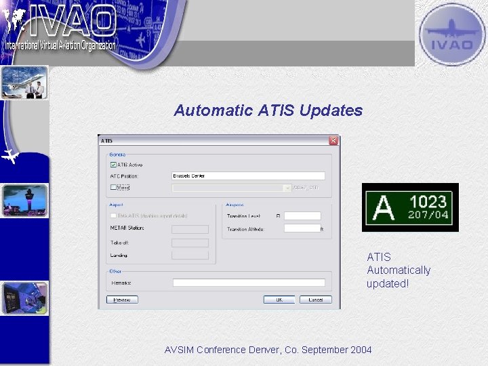Click the Transition Altitude field
The height and width of the screenshot is (366, 488).
coord(302,228)
